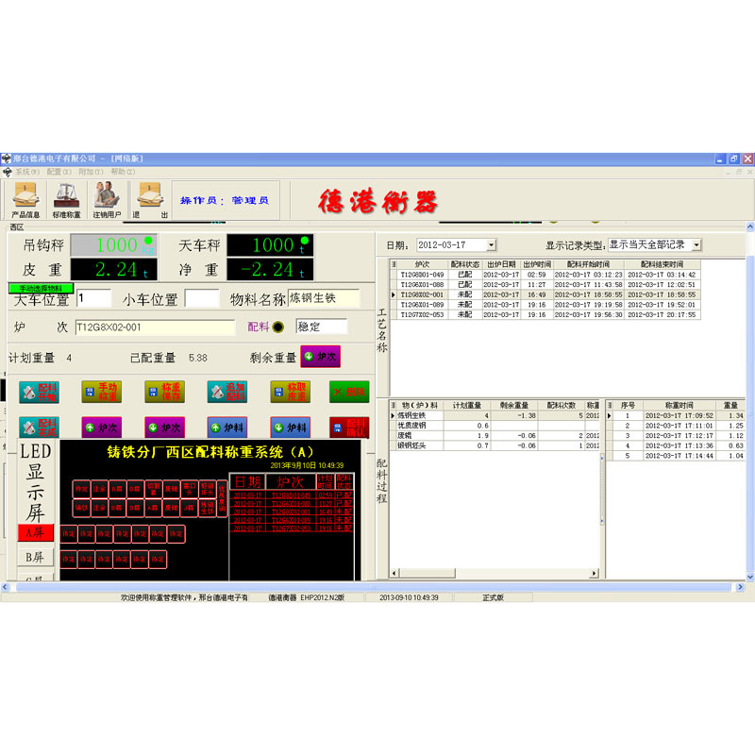755x755 pixels.
Task: Click the 称取皮重 tare button
Action: 291,392
